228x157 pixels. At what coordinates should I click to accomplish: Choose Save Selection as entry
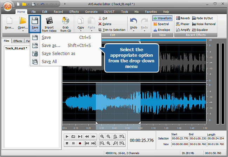coord(66,54)
